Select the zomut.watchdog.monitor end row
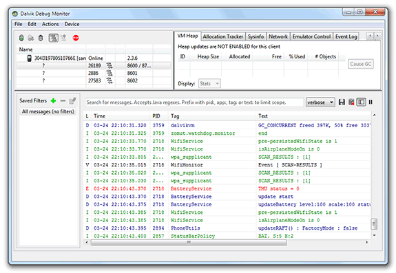Image resolution: width=396 pixels, height=273 pixels. point(227,133)
